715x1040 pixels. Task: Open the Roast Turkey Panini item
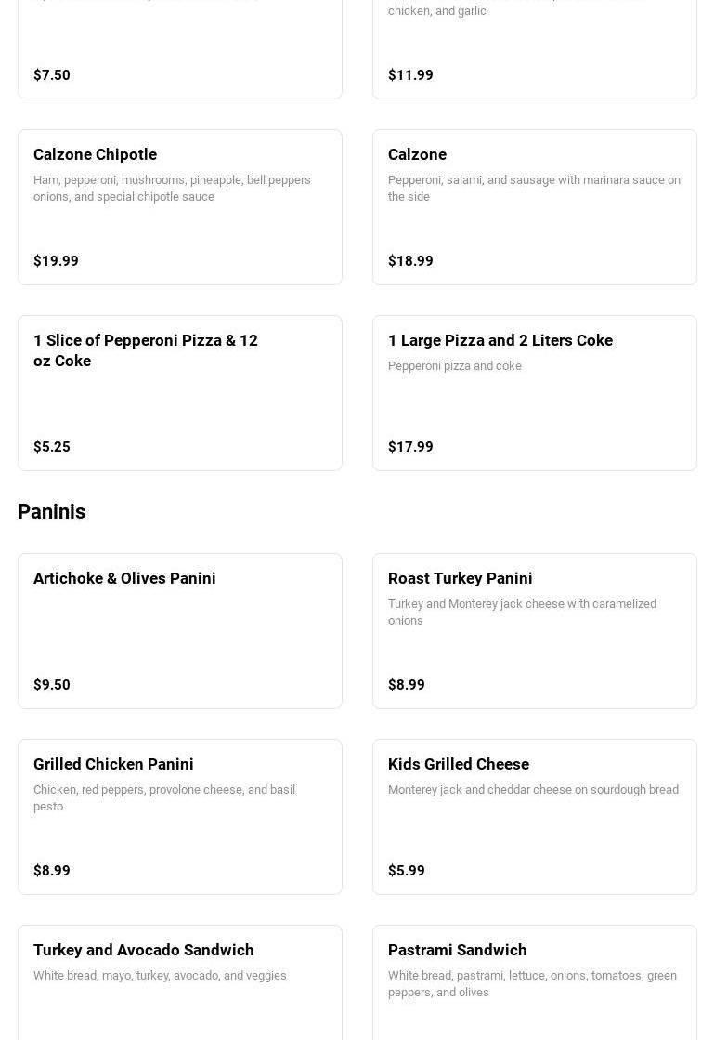[x=535, y=631]
